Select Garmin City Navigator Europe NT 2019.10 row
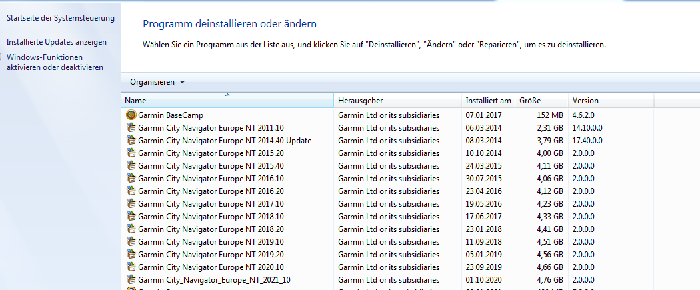Screen dimensions: 700x290 point(211,241)
